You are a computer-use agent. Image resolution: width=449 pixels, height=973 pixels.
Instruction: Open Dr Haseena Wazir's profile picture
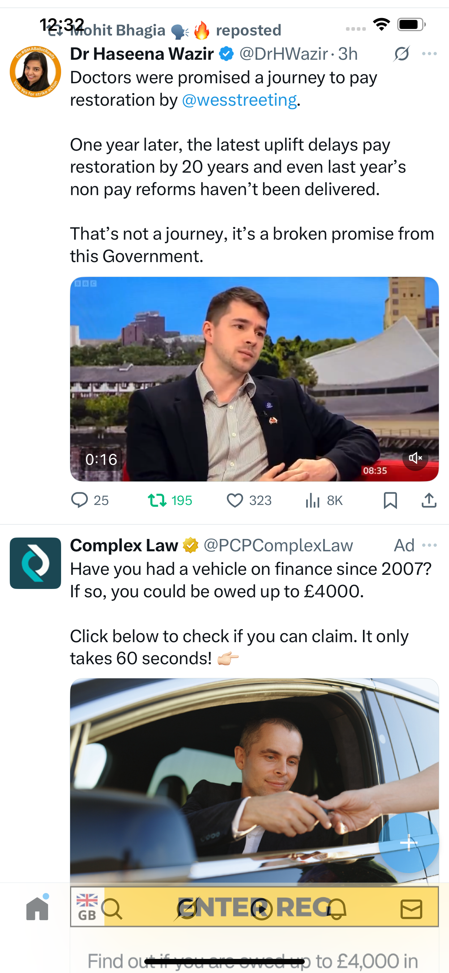[x=35, y=72]
